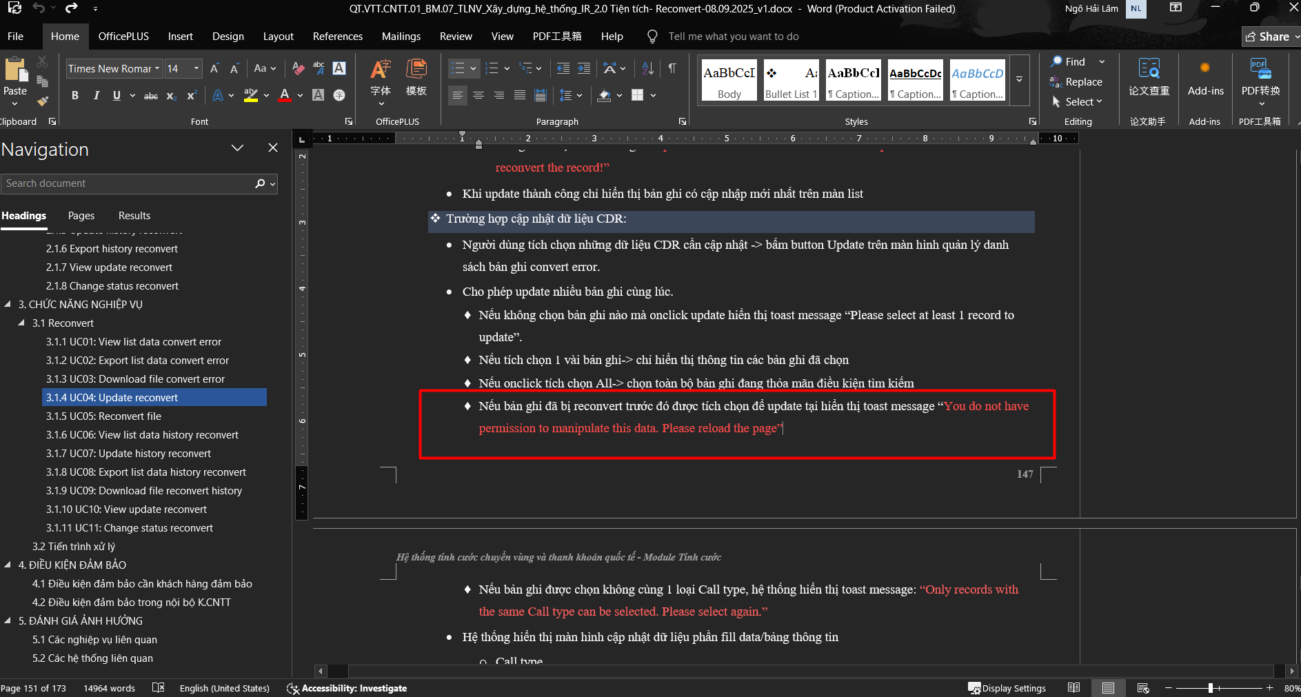This screenshot has height=697, width=1301.
Task: Switch to the Pages navigation tab
Action: click(x=81, y=216)
